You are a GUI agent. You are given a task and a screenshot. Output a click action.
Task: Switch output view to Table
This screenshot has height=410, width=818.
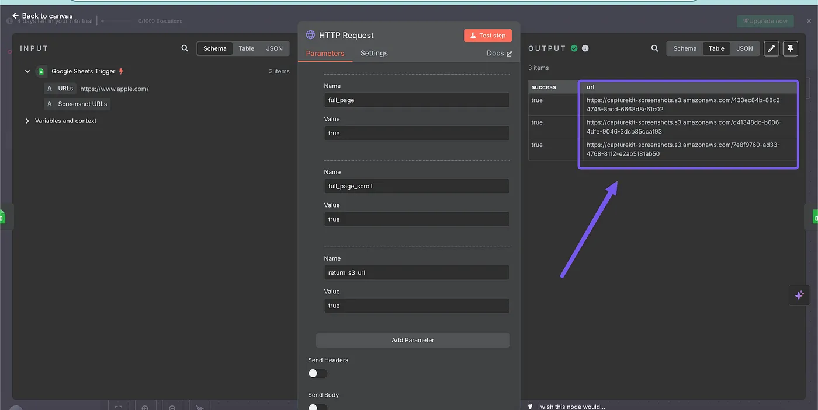click(716, 48)
